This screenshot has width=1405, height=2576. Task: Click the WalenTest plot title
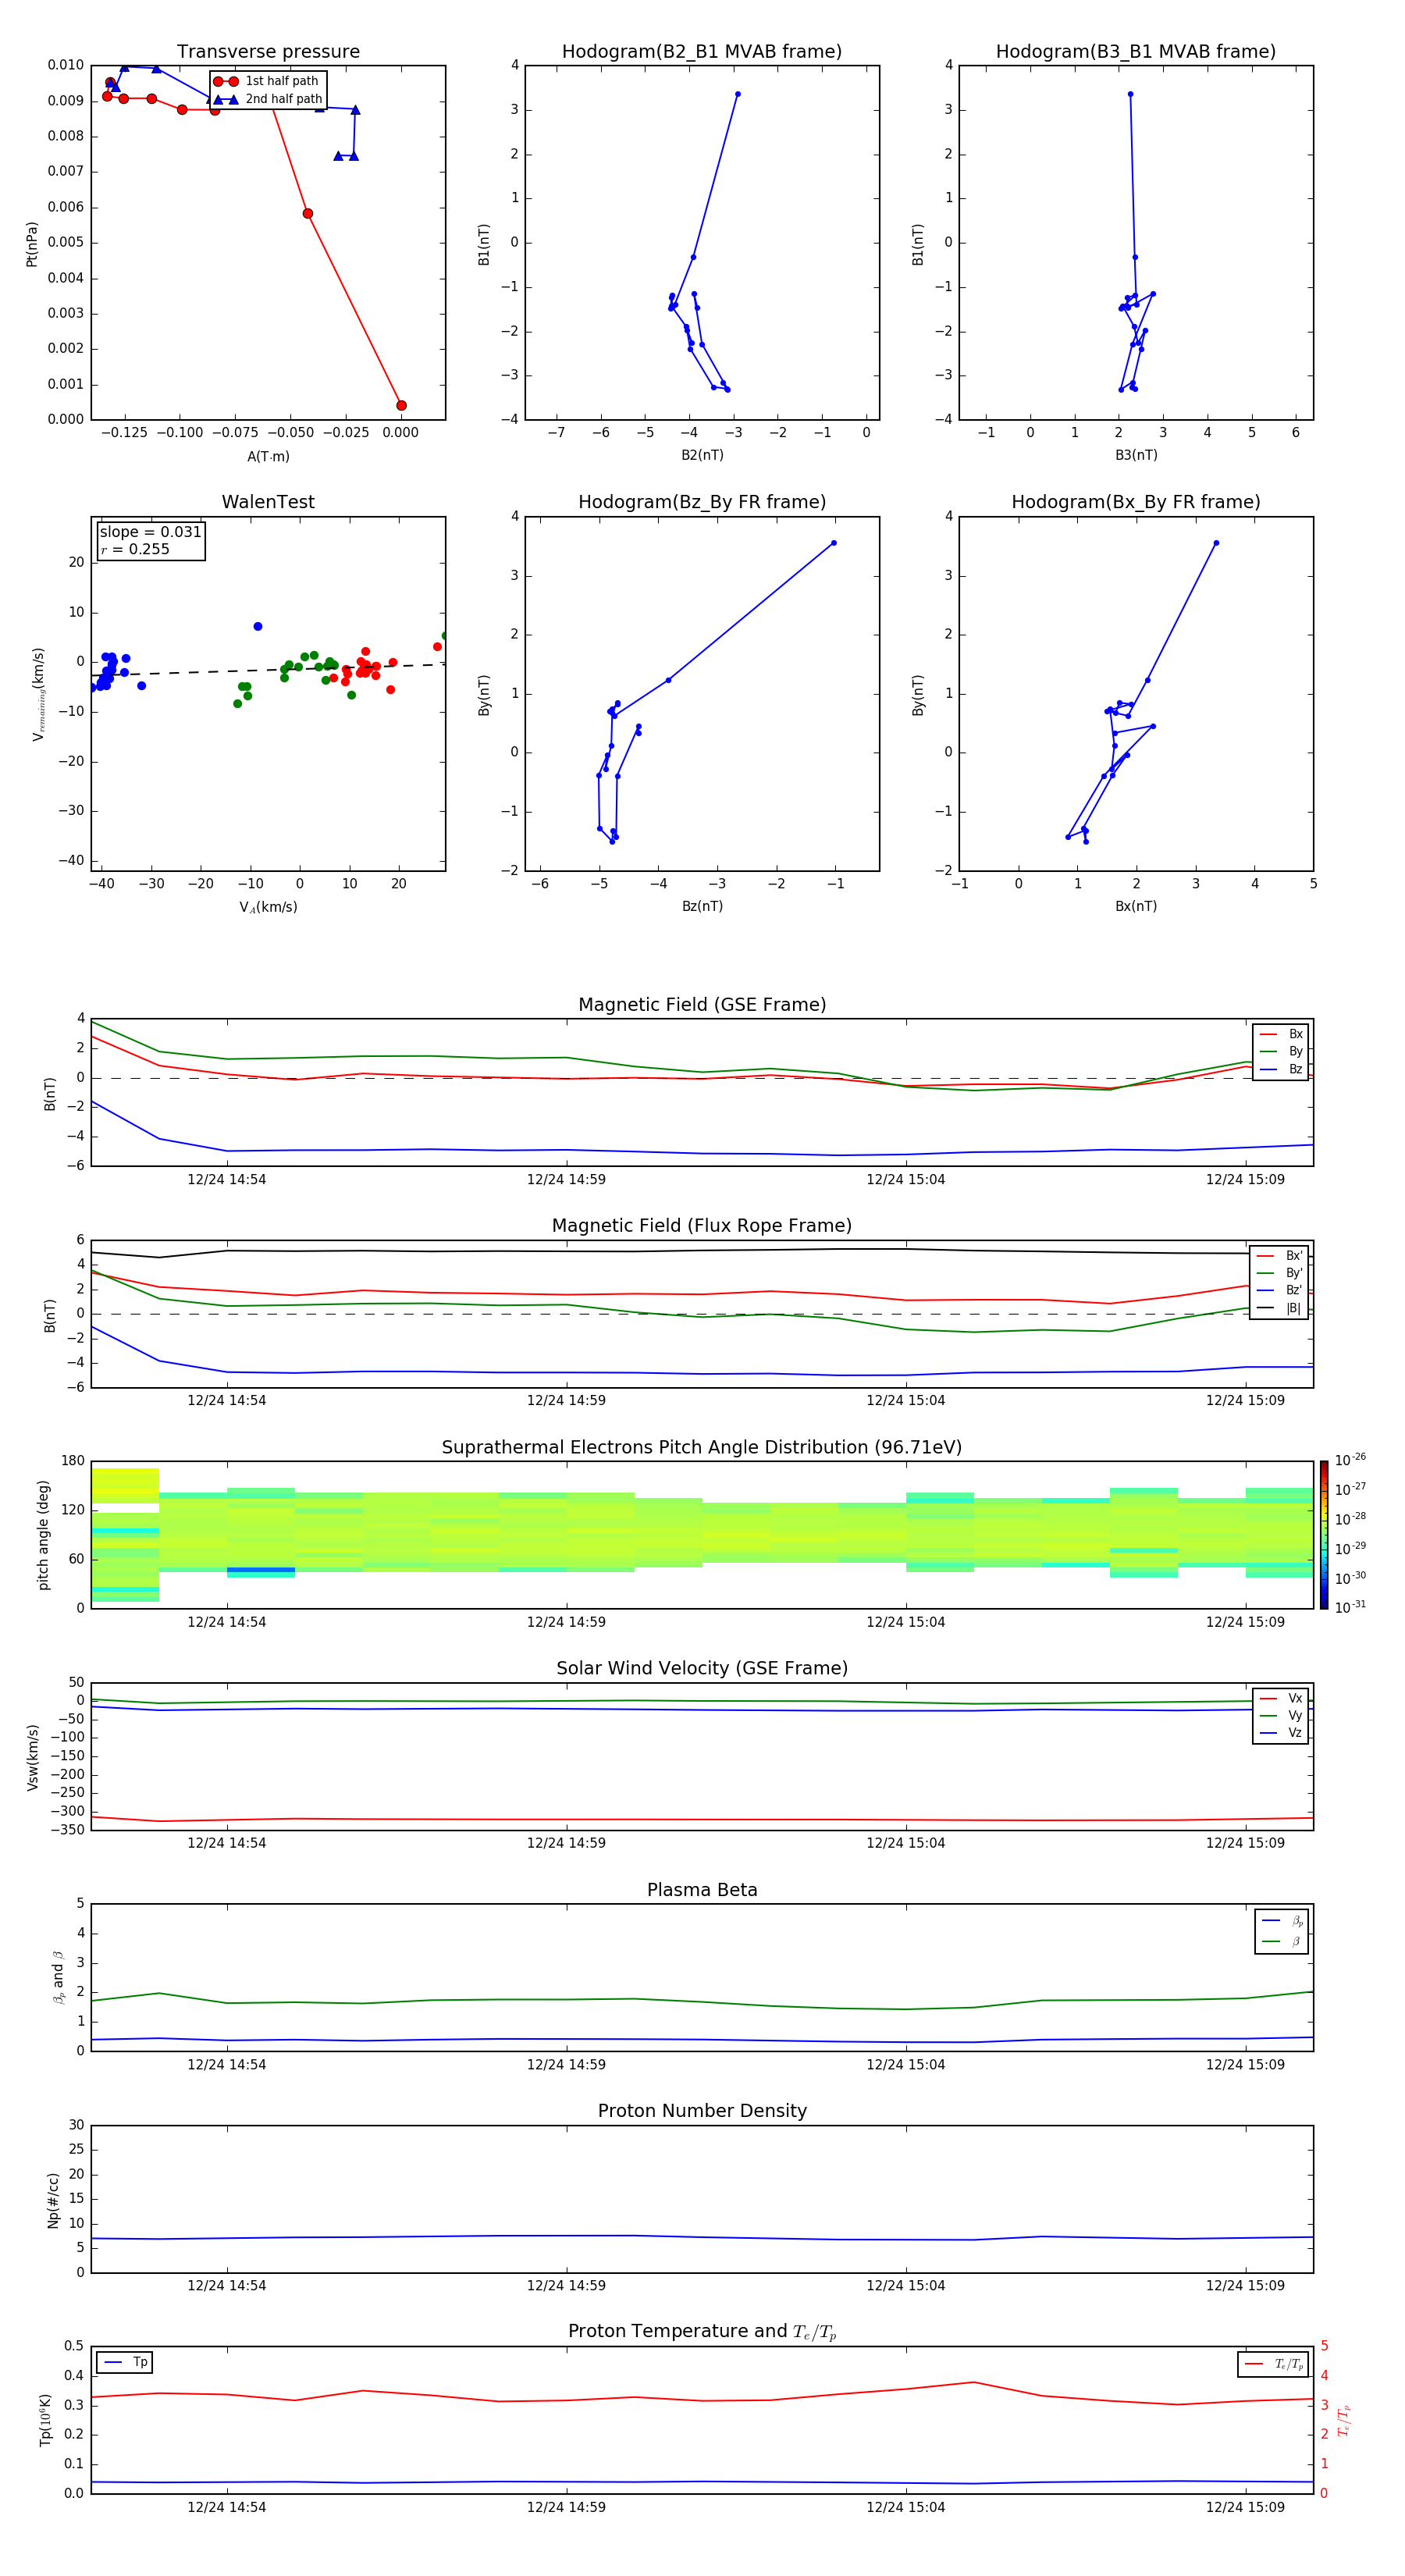(268, 502)
